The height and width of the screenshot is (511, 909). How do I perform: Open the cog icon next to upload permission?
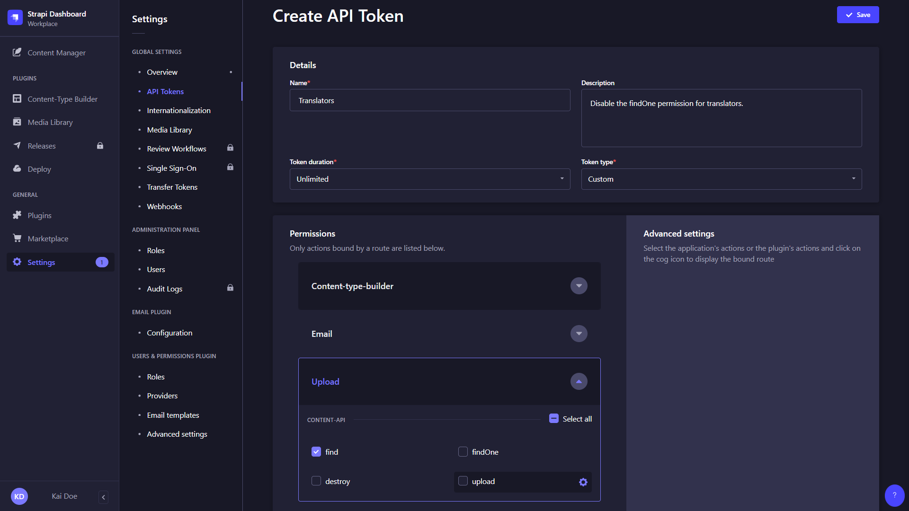click(x=583, y=482)
